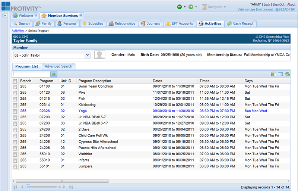Click the Activities breadcrumb link
This screenshot has width=298, height=191.
[x=18, y=31]
